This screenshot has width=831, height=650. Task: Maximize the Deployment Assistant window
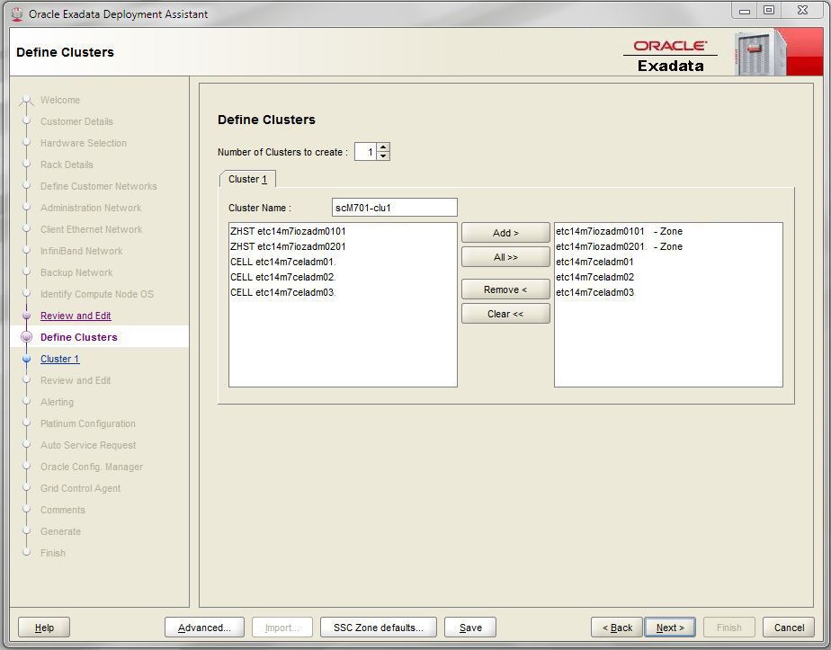point(769,10)
